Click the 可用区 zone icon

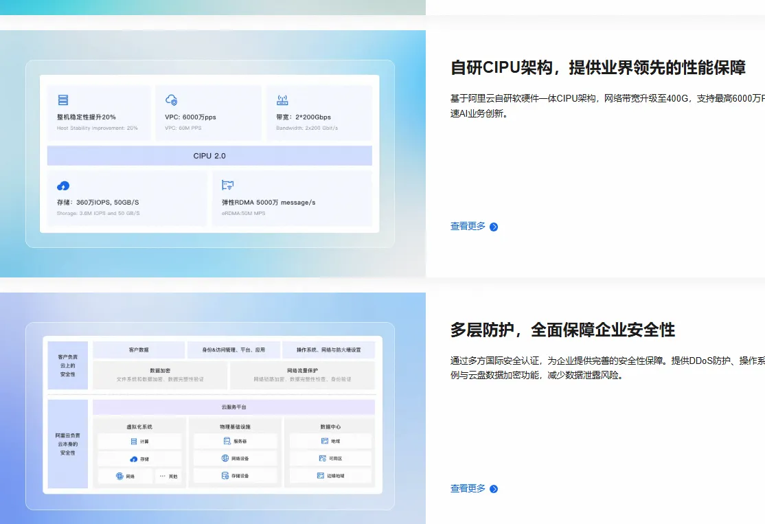pos(323,458)
